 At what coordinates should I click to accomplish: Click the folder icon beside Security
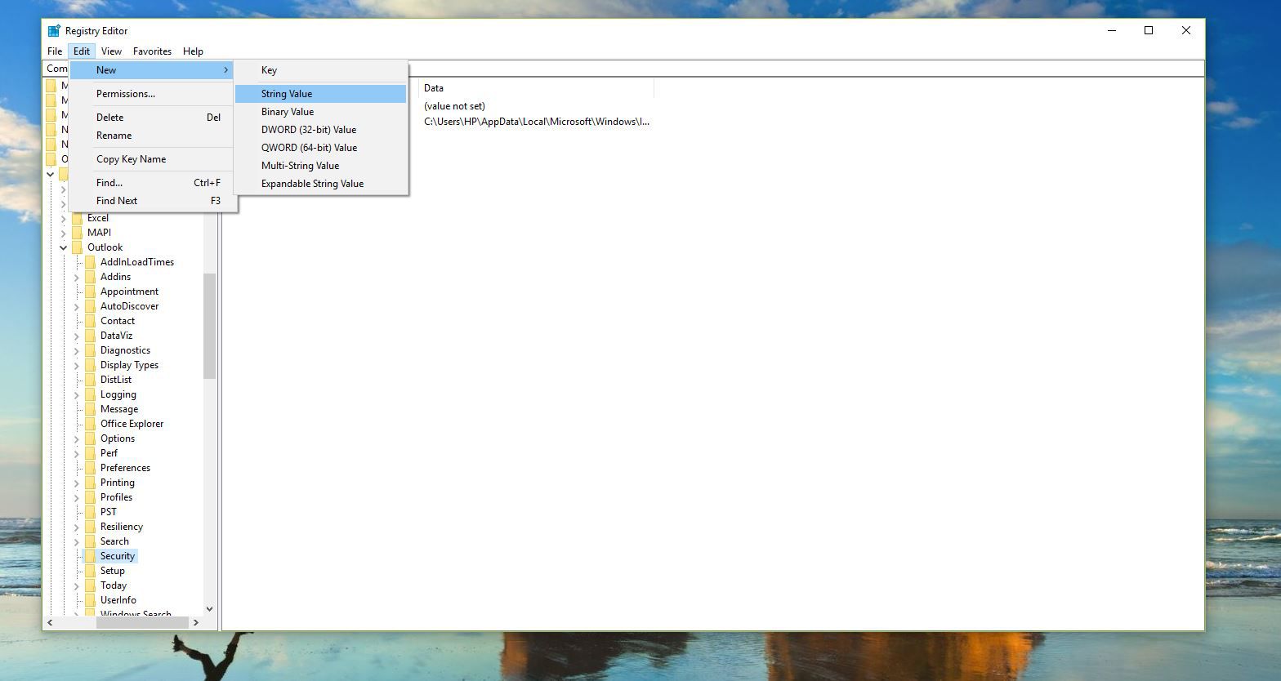[90, 556]
